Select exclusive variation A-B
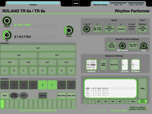Viewport: 152px width, 114px height. tap(9, 62)
